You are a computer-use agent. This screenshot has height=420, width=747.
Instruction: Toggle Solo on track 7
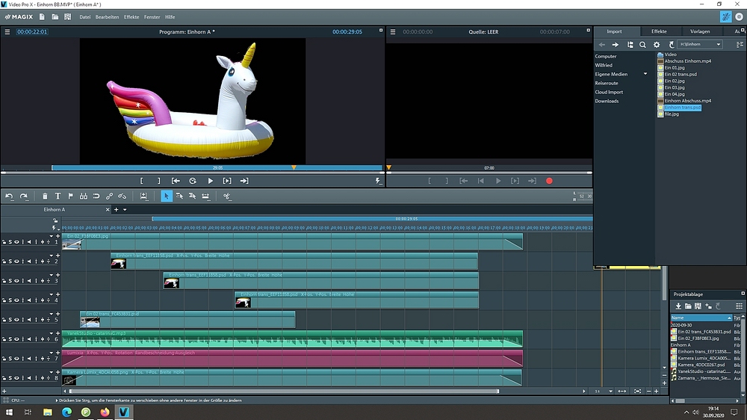pos(10,359)
